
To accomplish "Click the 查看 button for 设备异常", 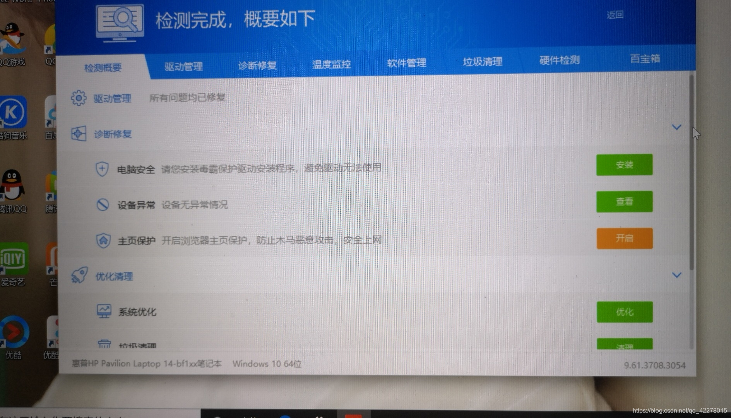I will pos(624,202).
